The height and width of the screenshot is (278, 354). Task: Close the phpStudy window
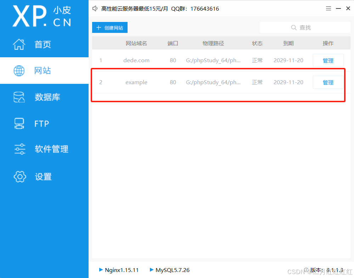348,8
